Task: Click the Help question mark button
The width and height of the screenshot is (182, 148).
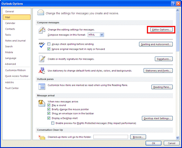Action: (x=173, y=4)
